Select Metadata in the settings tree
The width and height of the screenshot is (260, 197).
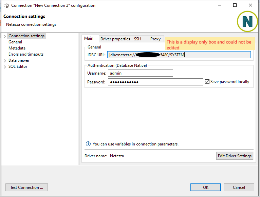17,48
